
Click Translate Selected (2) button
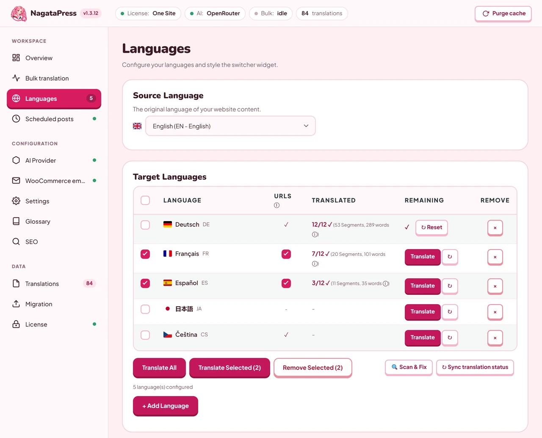click(x=230, y=368)
